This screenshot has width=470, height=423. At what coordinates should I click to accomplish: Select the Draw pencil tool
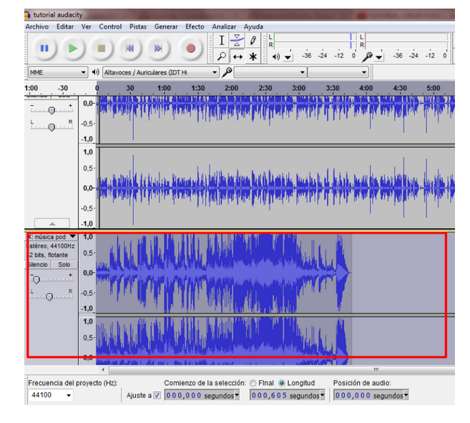point(253,41)
